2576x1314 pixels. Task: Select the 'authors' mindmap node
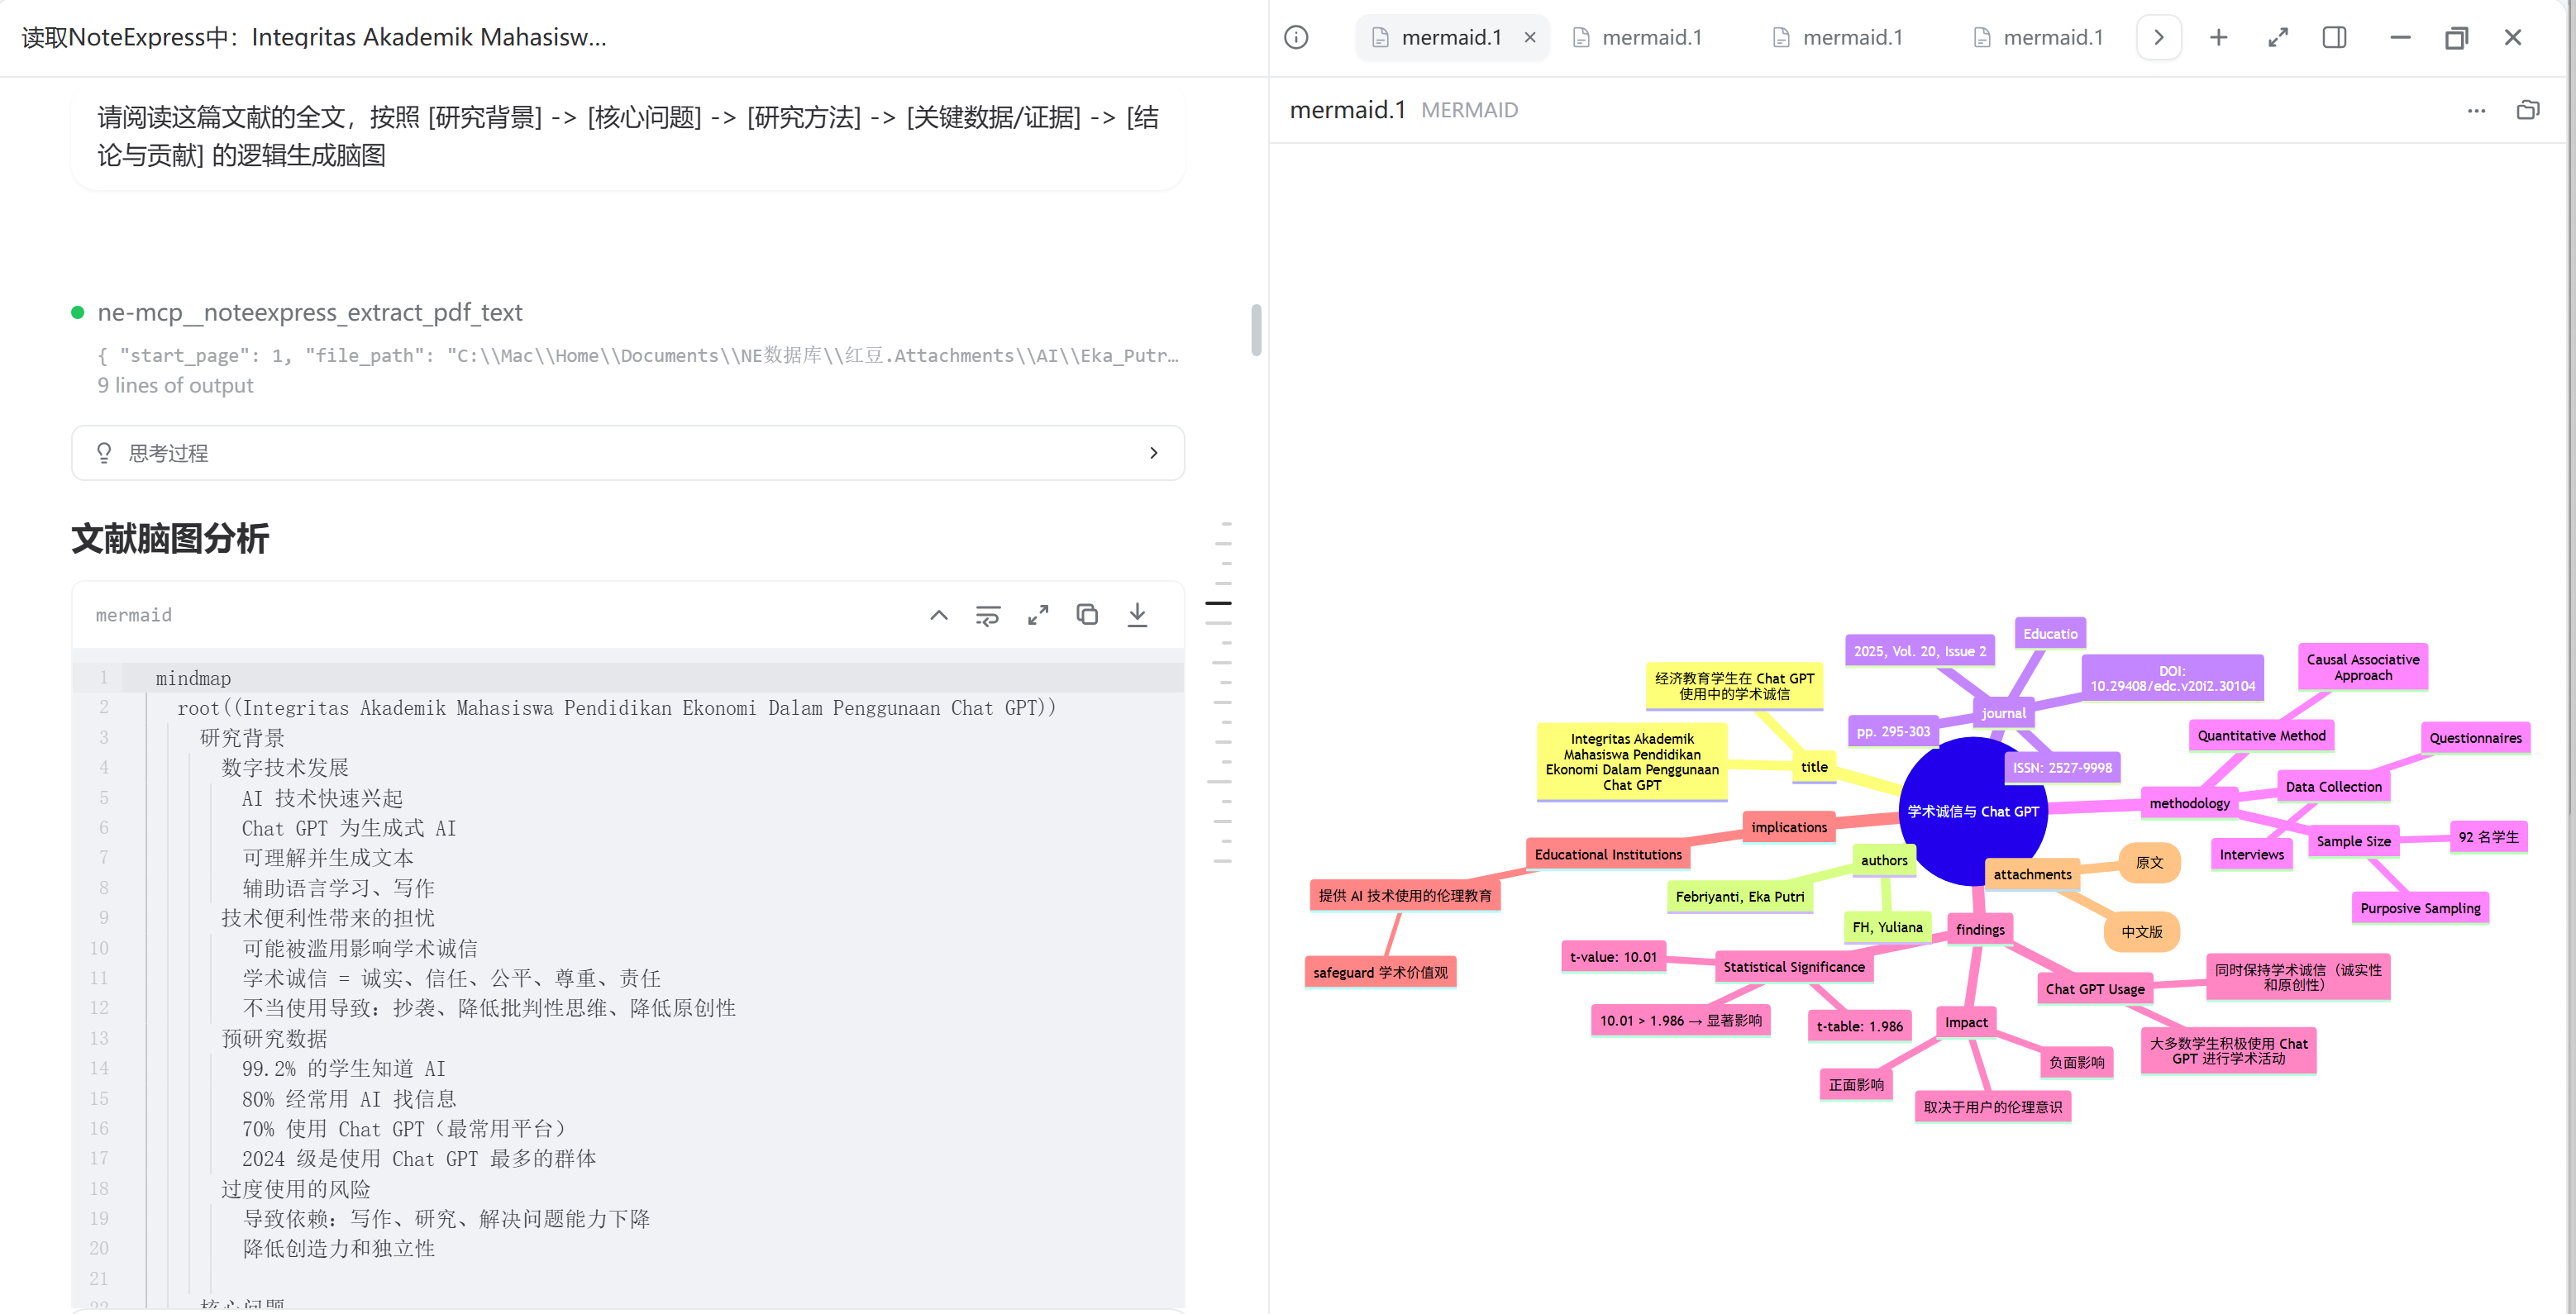1884,860
